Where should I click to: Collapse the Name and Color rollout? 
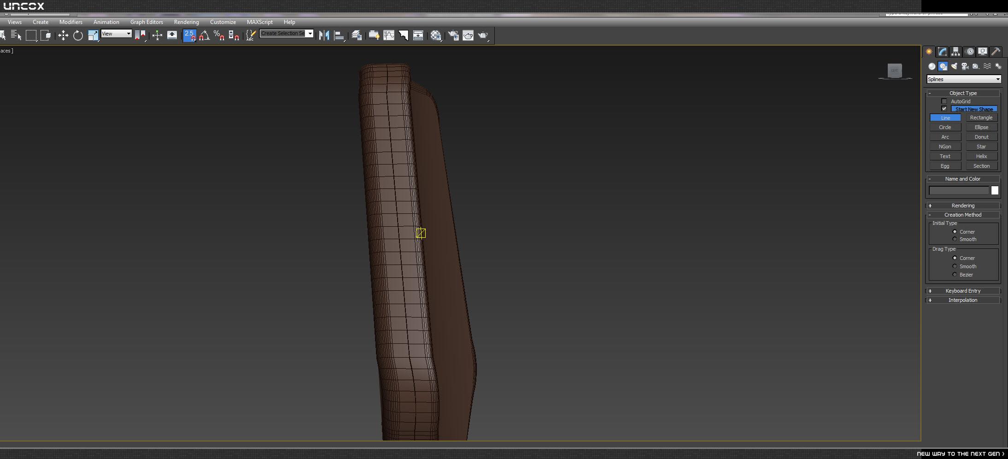[963, 179]
